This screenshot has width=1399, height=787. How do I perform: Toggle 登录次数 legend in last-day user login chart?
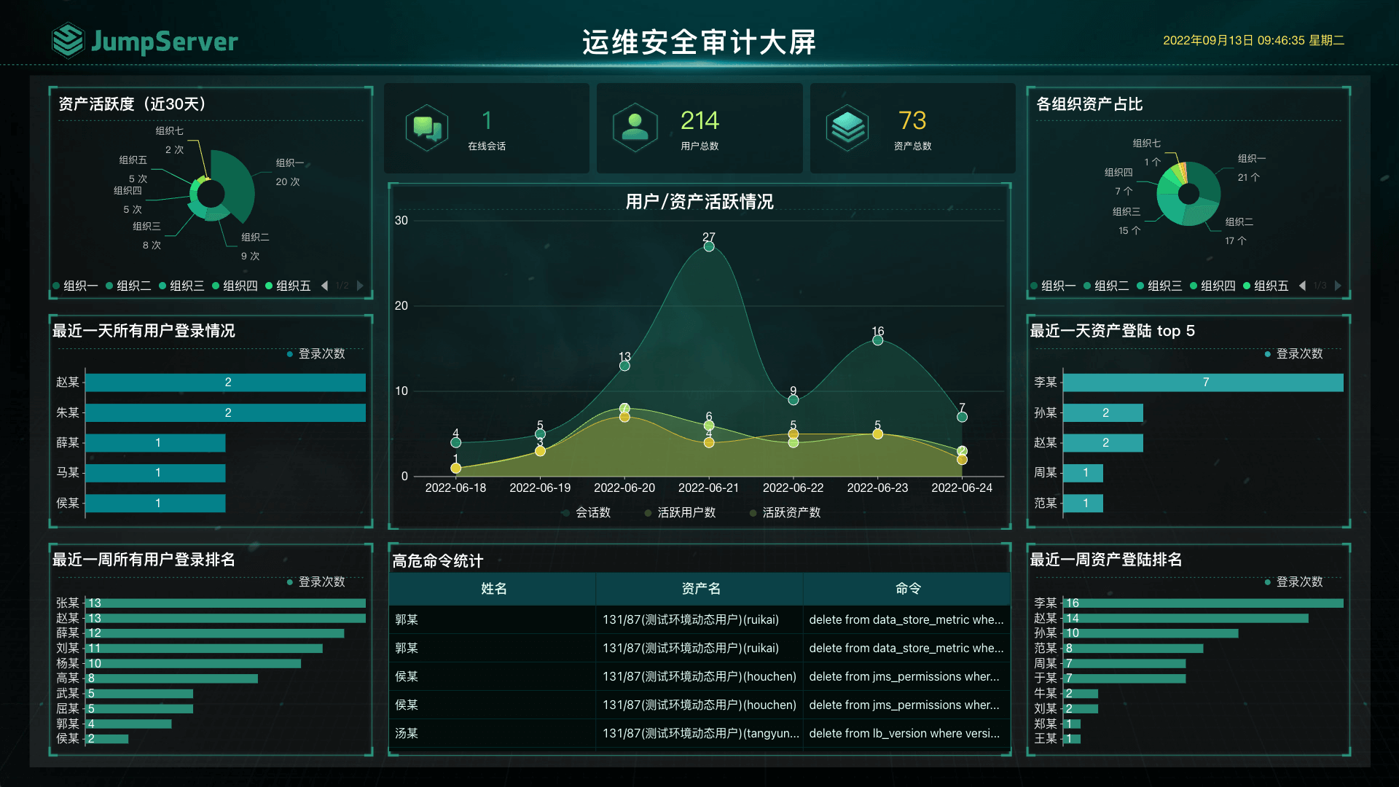pos(316,354)
